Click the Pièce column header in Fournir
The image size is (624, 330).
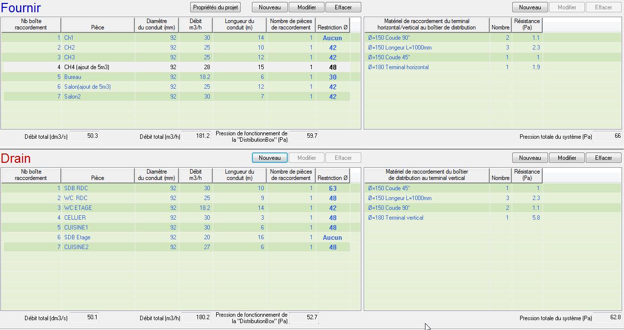pyautogui.click(x=98, y=25)
